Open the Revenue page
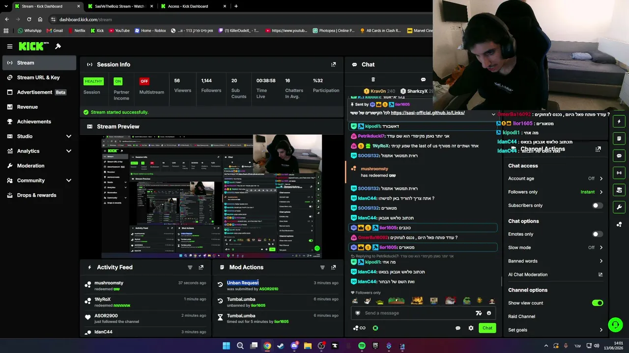This screenshot has height=353, width=629. pos(38,107)
